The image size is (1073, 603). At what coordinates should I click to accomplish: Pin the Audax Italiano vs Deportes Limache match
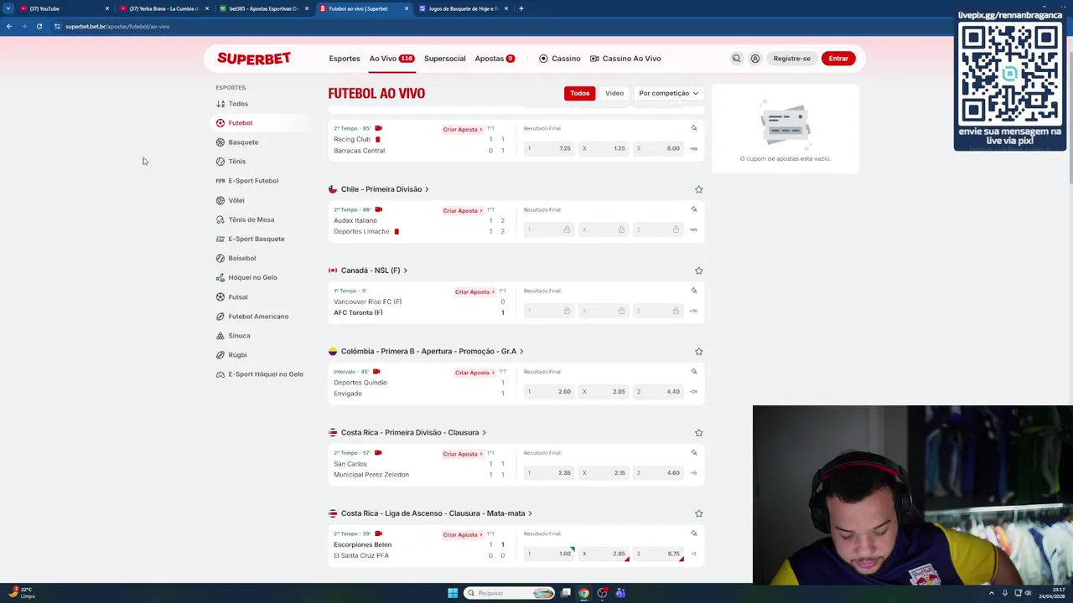pyautogui.click(x=694, y=209)
